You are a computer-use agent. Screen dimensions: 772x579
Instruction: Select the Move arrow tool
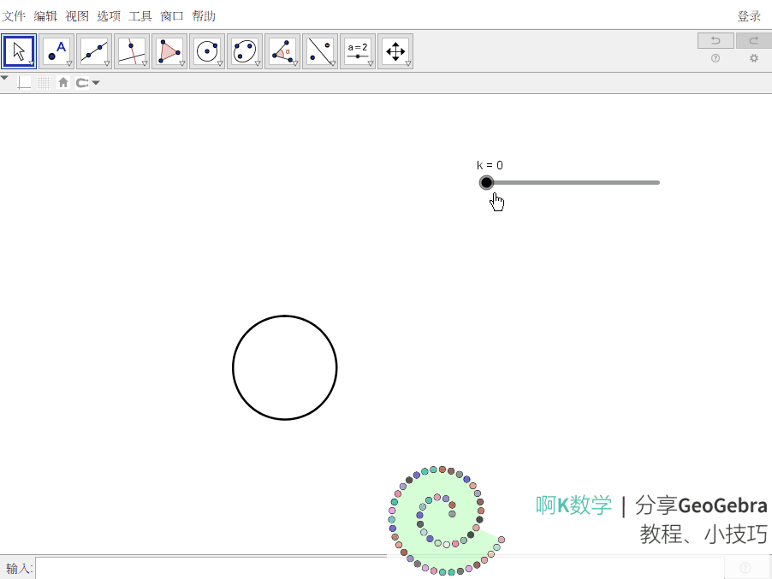[19, 51]
